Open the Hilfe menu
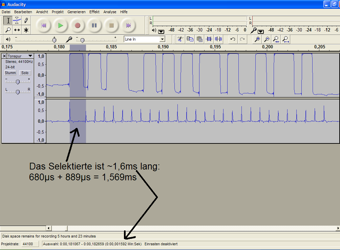Viewport: 340px width, 250px height. [x=124, y=12]
